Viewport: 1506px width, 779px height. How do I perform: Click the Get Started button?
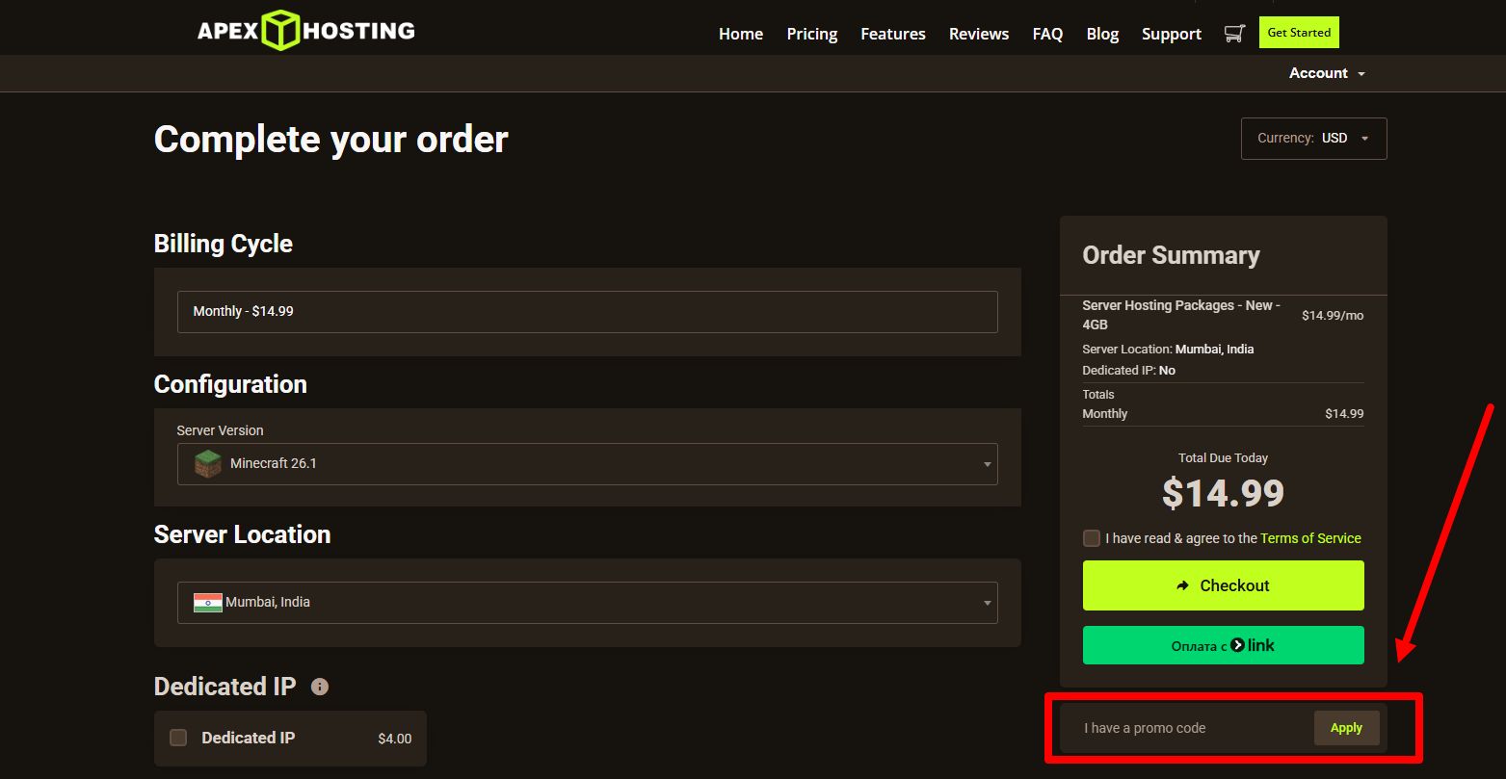pyautogui.click(x=1299, y=33)
